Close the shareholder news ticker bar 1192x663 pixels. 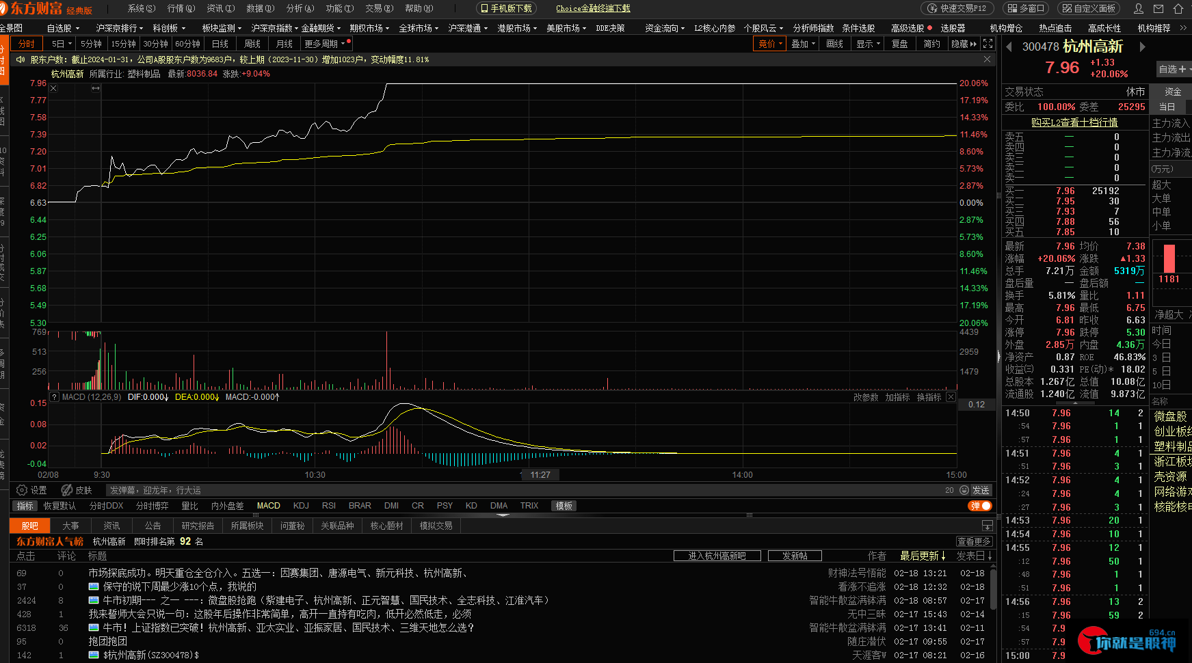tap(987, 59)
